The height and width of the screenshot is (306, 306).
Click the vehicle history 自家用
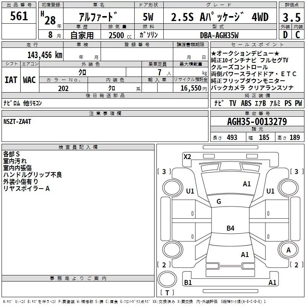[82, 35]
